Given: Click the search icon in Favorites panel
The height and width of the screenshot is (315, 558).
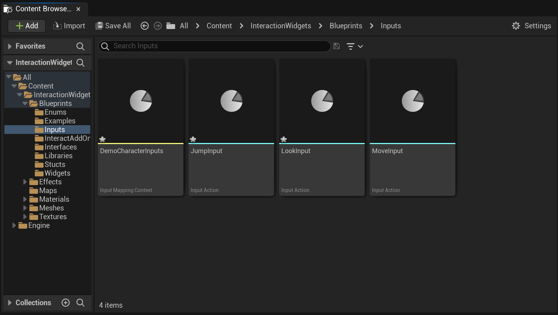Looking at the screenshot, I should point(80,46).
